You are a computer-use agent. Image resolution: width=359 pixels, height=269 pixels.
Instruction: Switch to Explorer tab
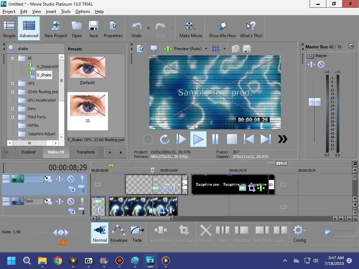[29, 152]
